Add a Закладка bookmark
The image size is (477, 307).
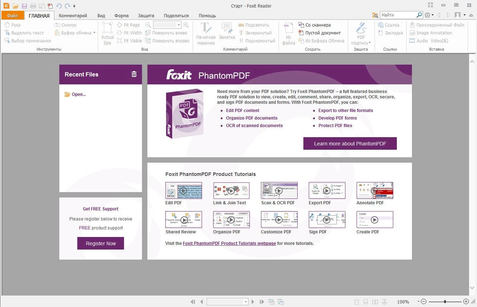[390, 33]
